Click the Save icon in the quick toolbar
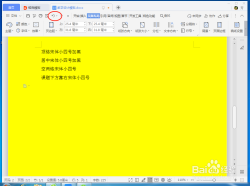The image size is (250, 186). 28,16
